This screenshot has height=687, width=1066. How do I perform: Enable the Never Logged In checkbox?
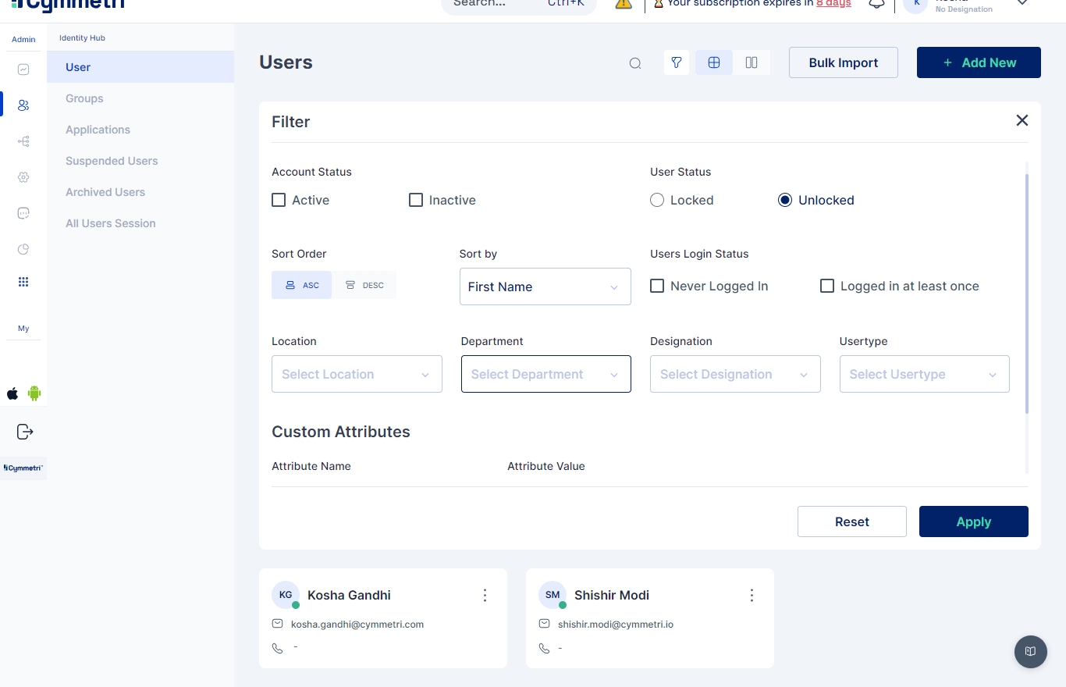tap(657, 286)
